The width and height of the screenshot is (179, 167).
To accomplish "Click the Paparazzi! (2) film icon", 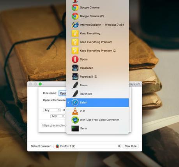I will pos(75,76).
